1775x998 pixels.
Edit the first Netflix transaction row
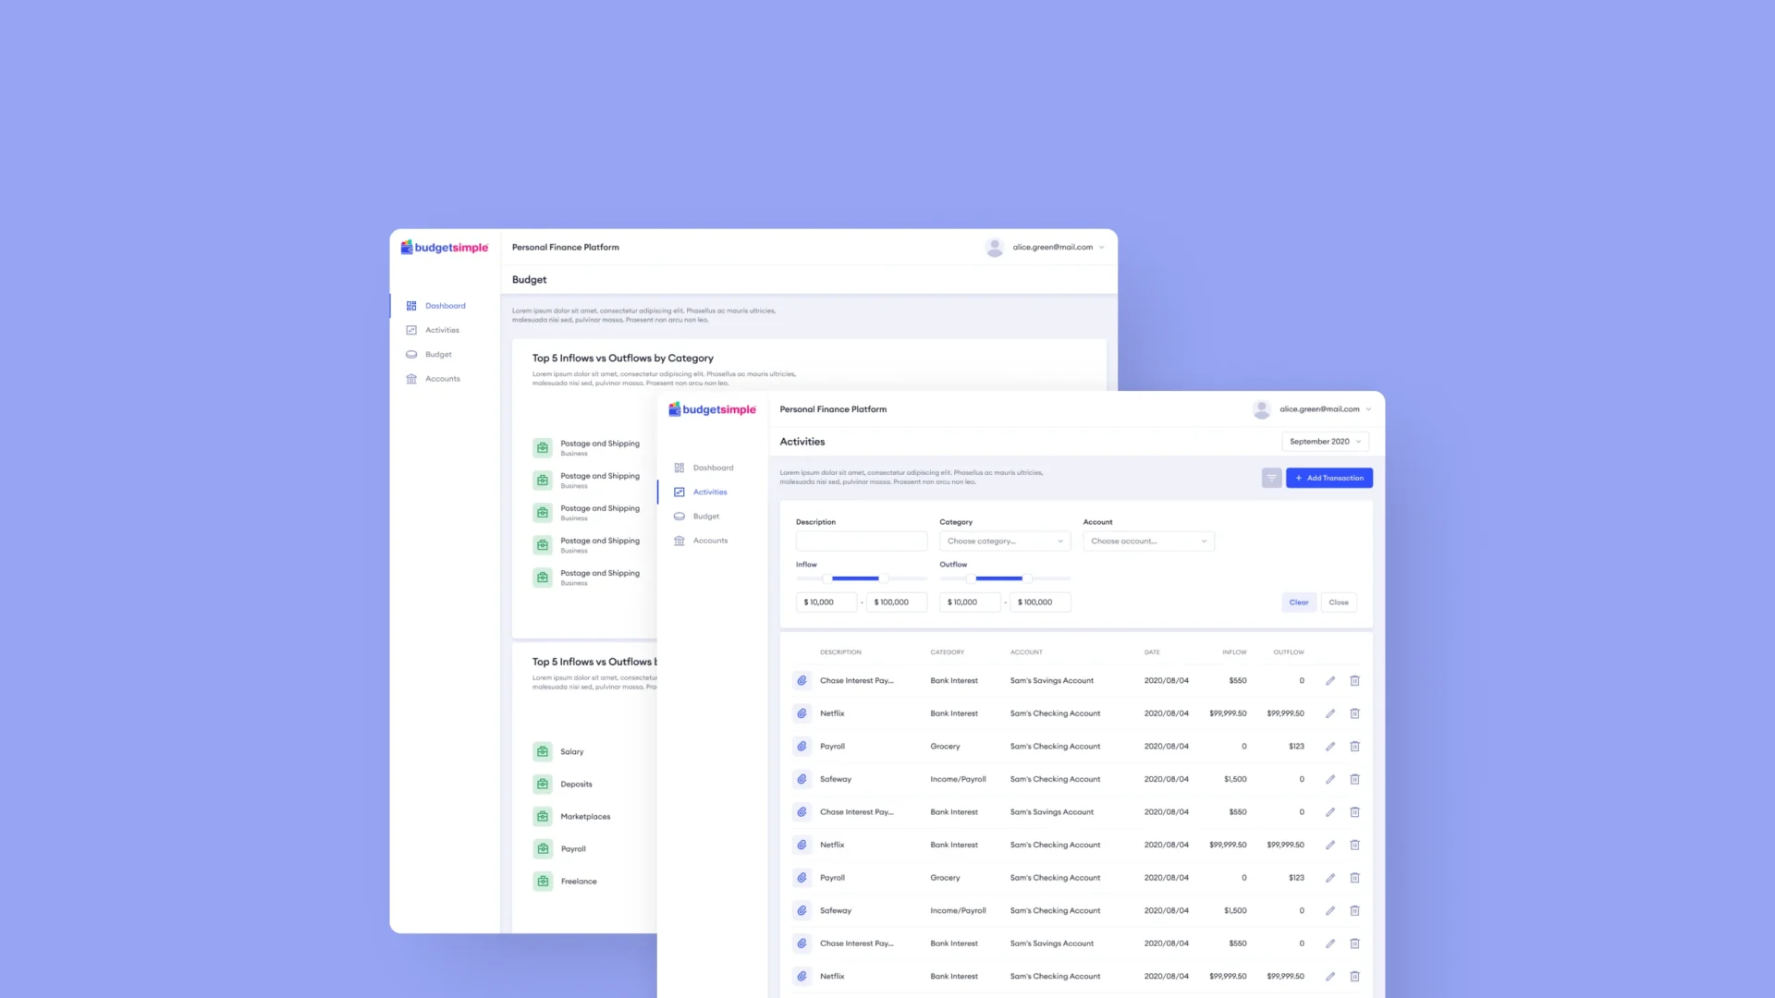coord(1330,713)
